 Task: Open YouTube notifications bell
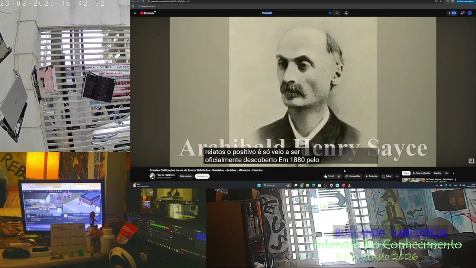[x=462, y=13]
